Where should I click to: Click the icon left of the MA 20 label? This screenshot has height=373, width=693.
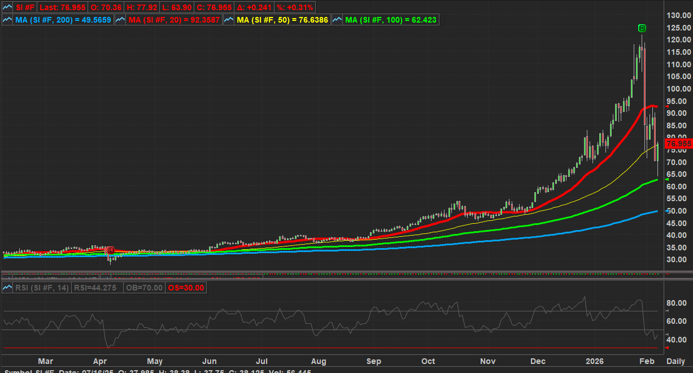(120, 20)
